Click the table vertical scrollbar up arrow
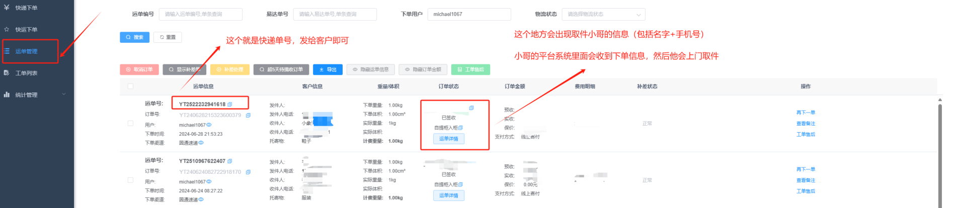 pyautogui.click(x=939, y=100)
